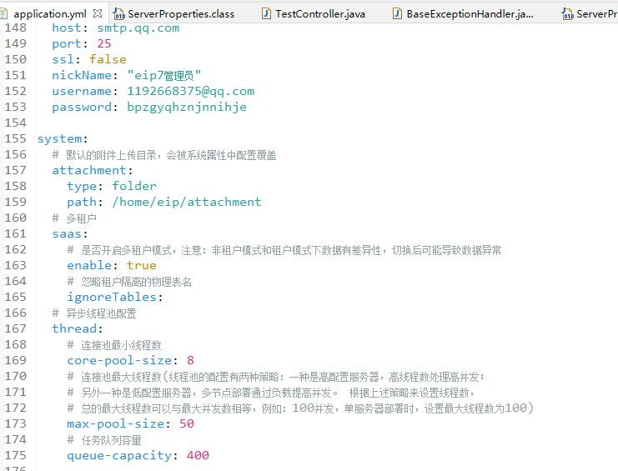Screen dimensions: 618x471
Task: Open the ServerProperties.class tab
Action: [181, 14]
